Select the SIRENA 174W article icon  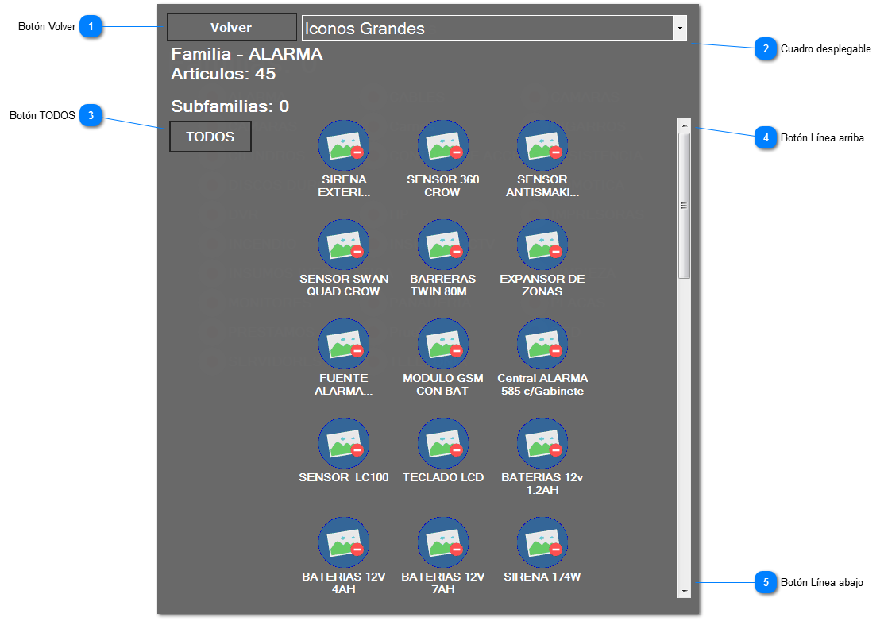coord(542,542)
